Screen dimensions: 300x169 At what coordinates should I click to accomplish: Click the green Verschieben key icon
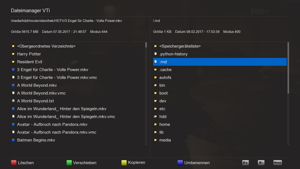[69, 162]
